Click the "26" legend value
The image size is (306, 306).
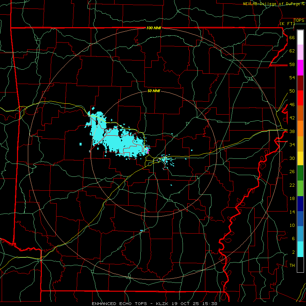coord(292,172)
